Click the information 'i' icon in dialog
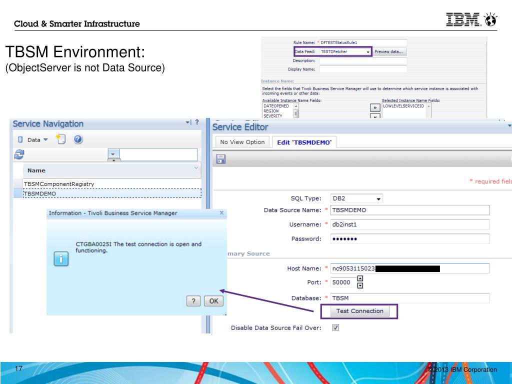 point(61,259)
